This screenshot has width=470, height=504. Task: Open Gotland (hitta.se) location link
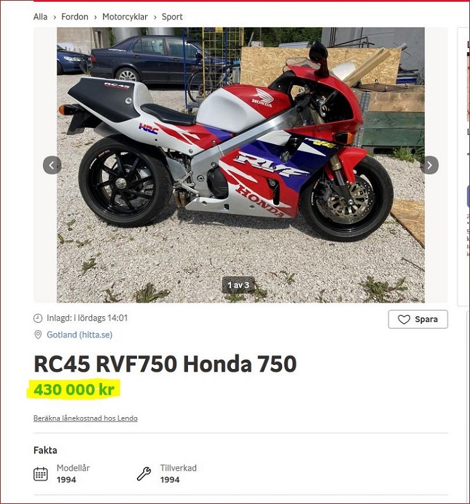[79, 335]
